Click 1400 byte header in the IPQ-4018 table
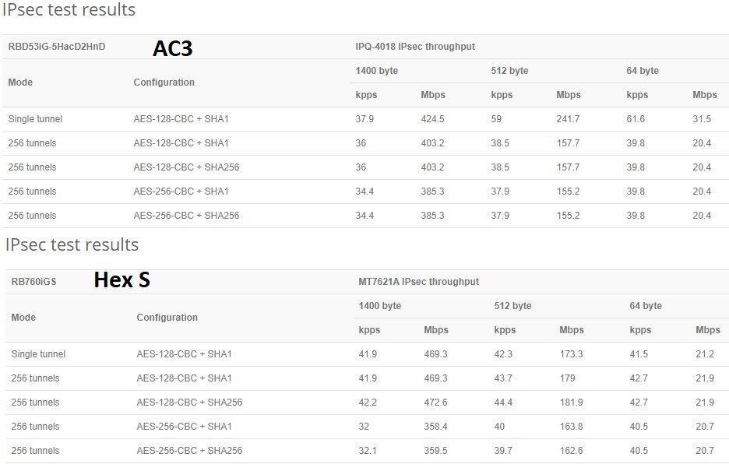 click(x=377, y=71)
